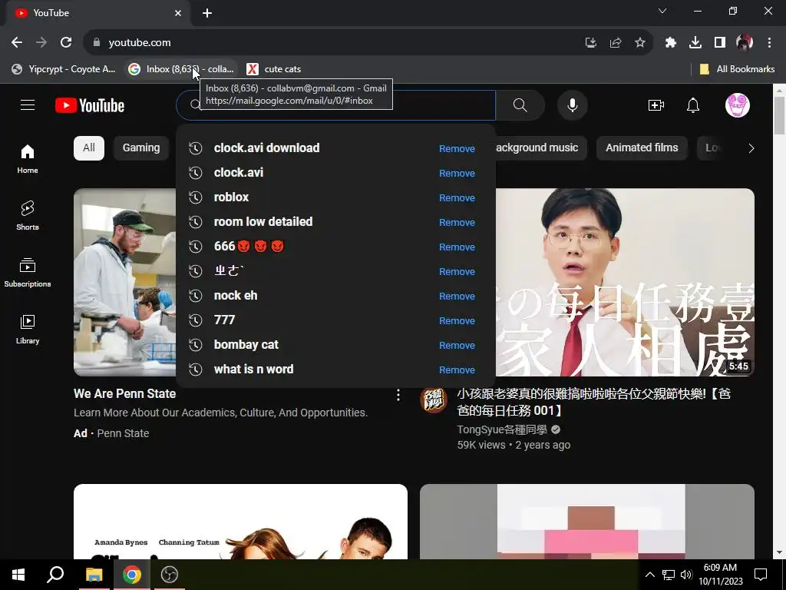Screen dimensions: 786x590
Task: Open Shorts in the sidebar
Action: point(28,216)
